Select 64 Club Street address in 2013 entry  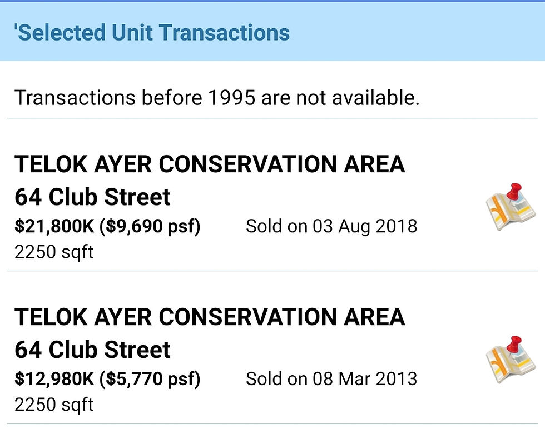click(92, 350)
